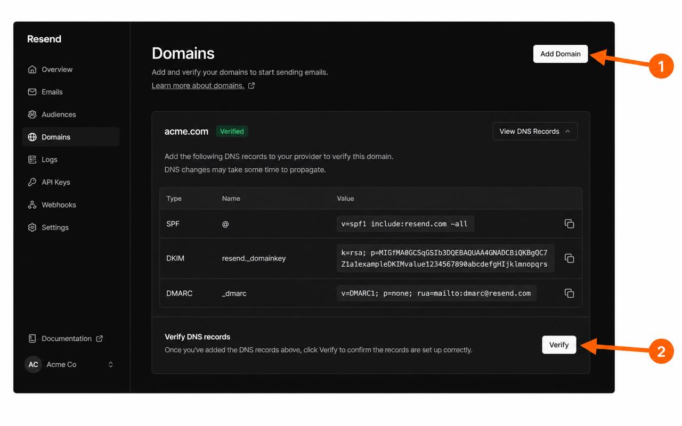
Task: Click the API Keys key icon
Action: click(32, 182)
